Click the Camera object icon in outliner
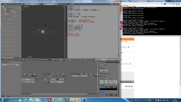 (5, 12)
